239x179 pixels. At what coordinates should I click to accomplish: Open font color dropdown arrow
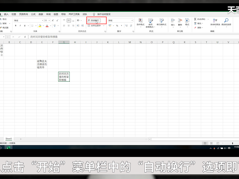point(50,26)
